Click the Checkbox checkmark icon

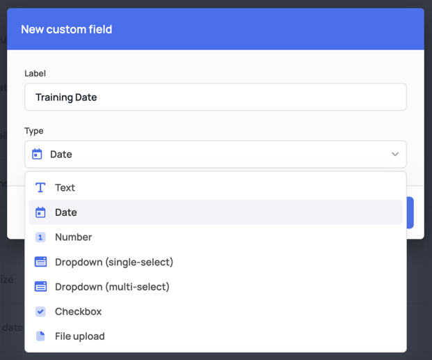(x=40, y=312)
